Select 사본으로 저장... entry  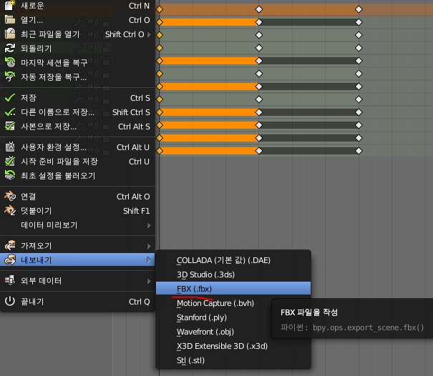(x=77, y=127)
